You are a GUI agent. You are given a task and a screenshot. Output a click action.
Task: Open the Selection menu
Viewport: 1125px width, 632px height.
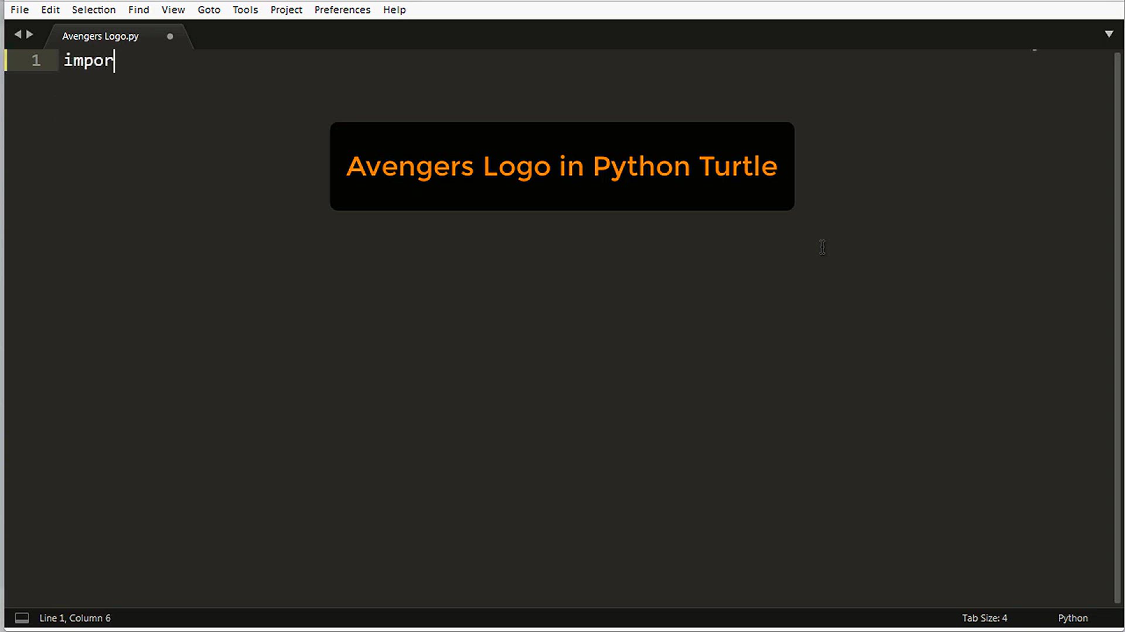[94, 9]
